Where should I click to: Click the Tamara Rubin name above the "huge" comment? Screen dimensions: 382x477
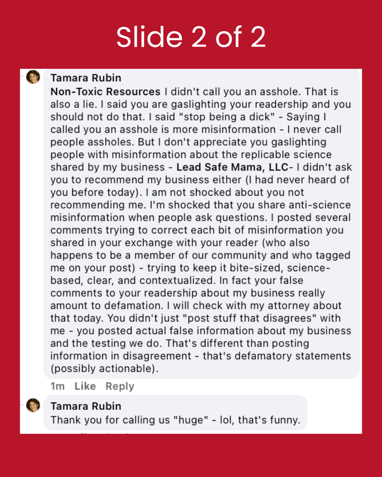[86, 406]
